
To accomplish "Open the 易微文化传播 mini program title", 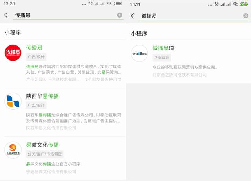I will click(42, 145).
